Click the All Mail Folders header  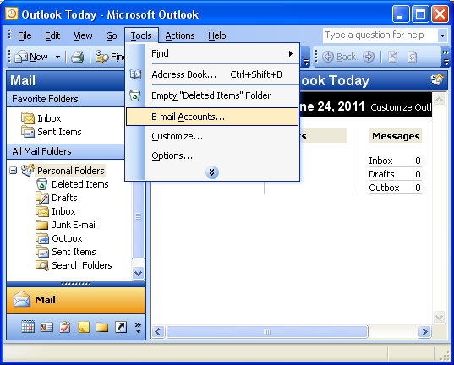pyautogui.click(x=66, y=151)
